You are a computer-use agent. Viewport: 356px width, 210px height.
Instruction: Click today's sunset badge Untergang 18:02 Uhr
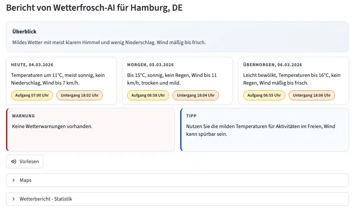coord(79,95)
